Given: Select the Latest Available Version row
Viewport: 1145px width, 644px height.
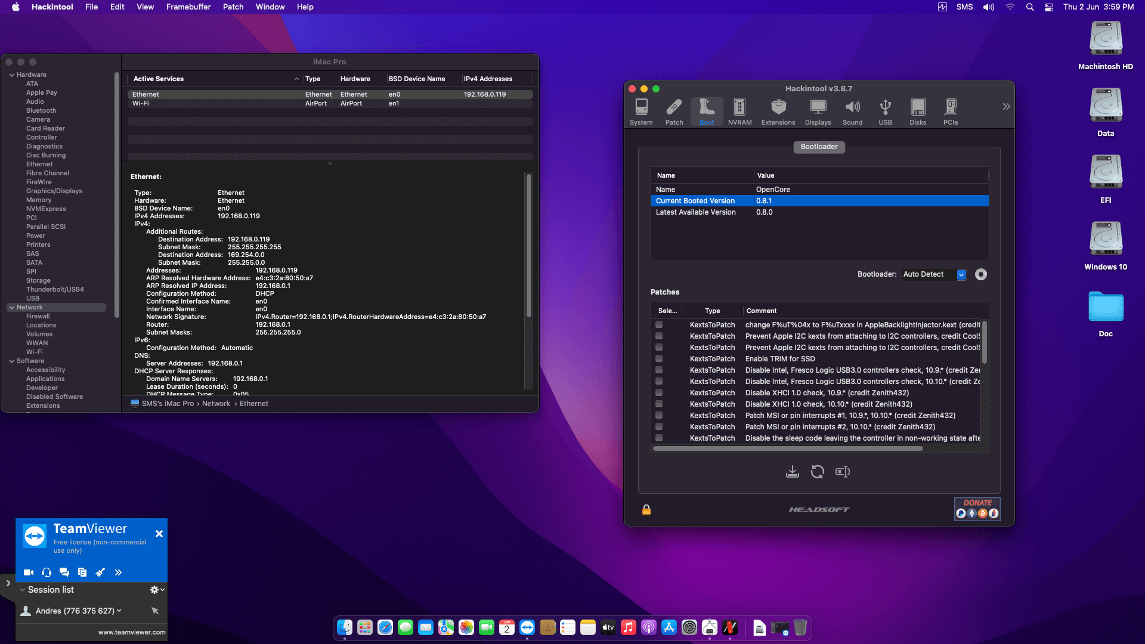Looking at the screenshot, I should [819, 212].
